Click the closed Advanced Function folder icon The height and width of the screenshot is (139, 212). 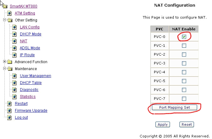(10, 62)
